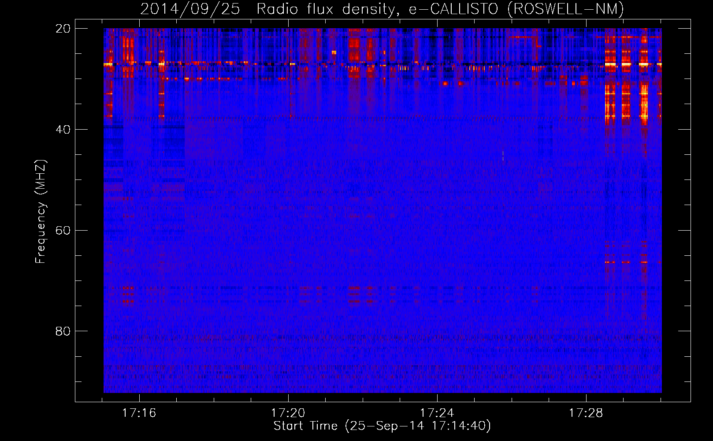Screen dimensions: 713x441
Task: Click the 17:16 time tick label
Action: coord(139,413)
